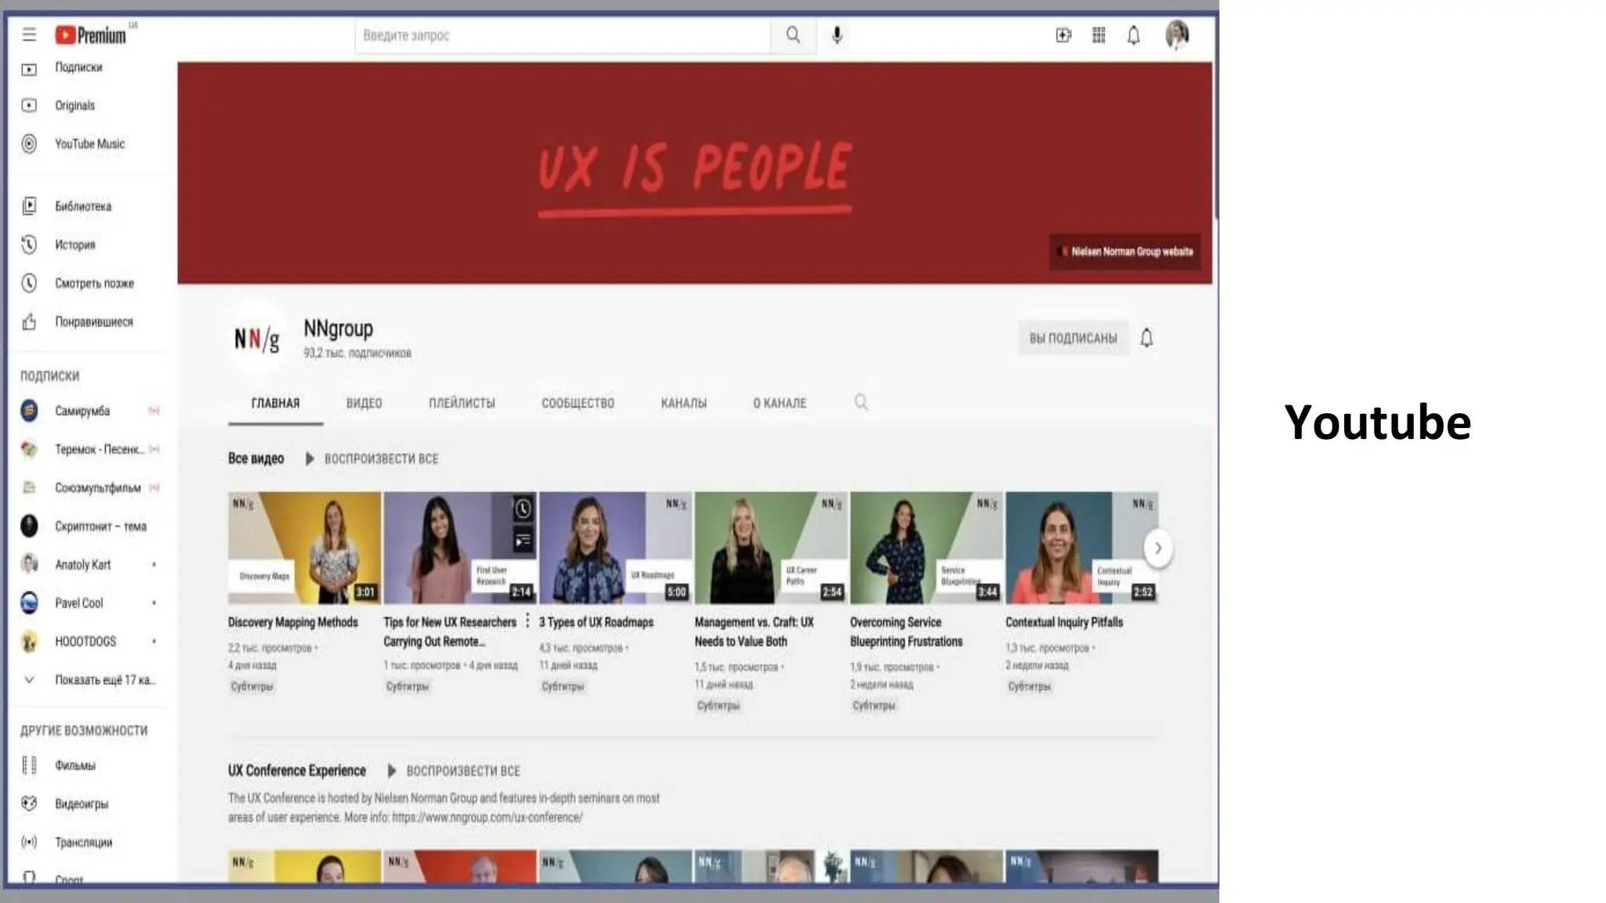This screenshot has height=903, width=1606.
Task: Click in the search input field
Action: tap(563, 35)
